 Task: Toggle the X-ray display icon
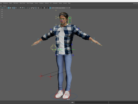tap(32, 8)
